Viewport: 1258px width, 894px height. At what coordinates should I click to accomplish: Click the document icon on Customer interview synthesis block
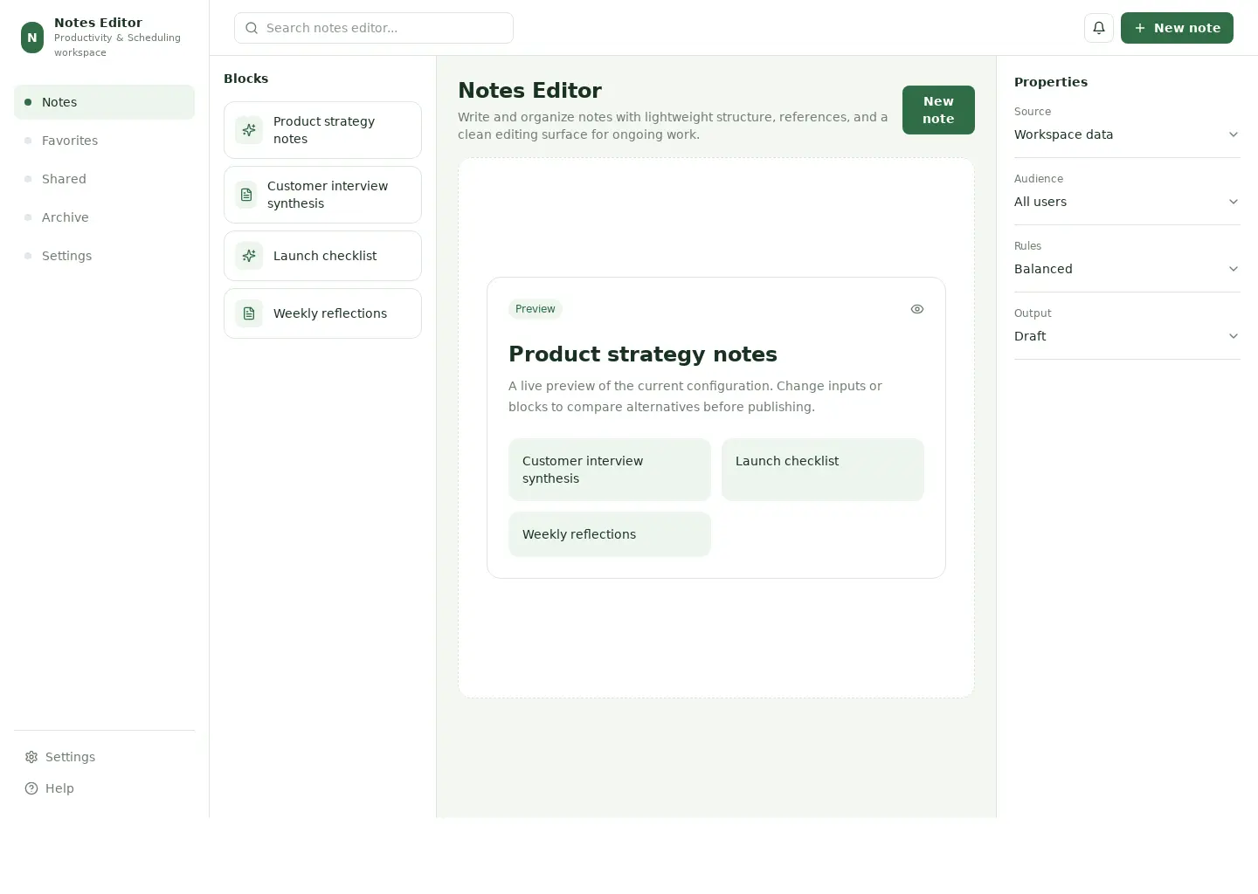246,195
